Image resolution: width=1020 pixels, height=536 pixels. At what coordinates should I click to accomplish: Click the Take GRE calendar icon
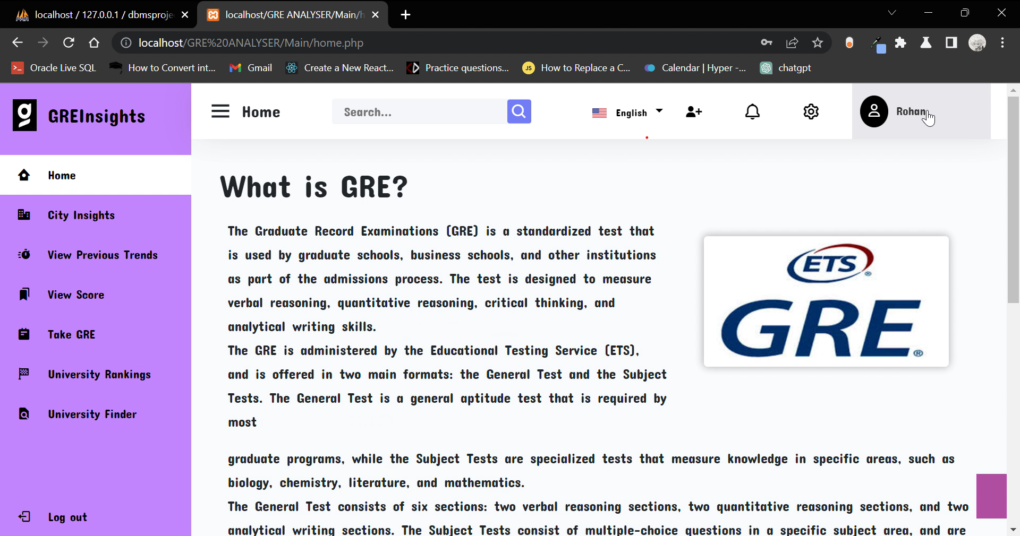[x=23, y=334]
